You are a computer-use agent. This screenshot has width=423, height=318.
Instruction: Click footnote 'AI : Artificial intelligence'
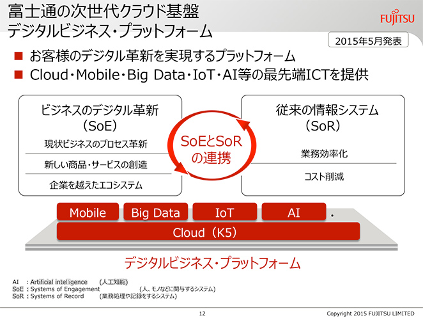[x=50, y=282]
